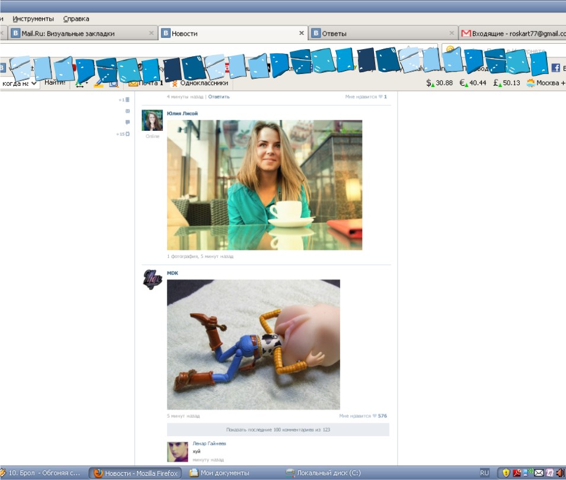Click the Почта envelope icon

(x=133, y=83)
